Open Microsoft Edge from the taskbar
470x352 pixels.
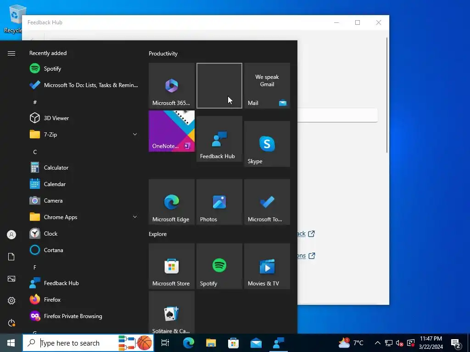point(189,343)
